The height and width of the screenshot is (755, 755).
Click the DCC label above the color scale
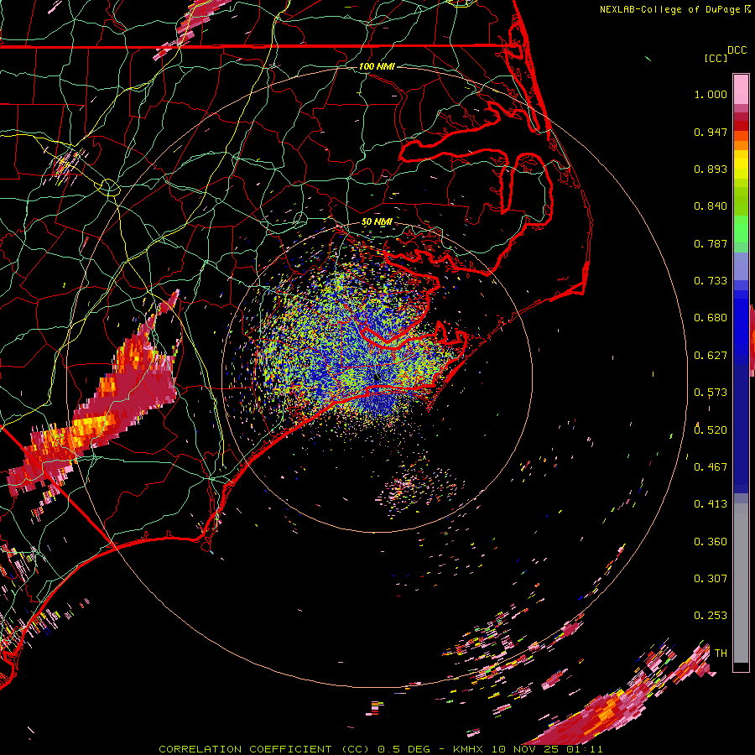737,50
